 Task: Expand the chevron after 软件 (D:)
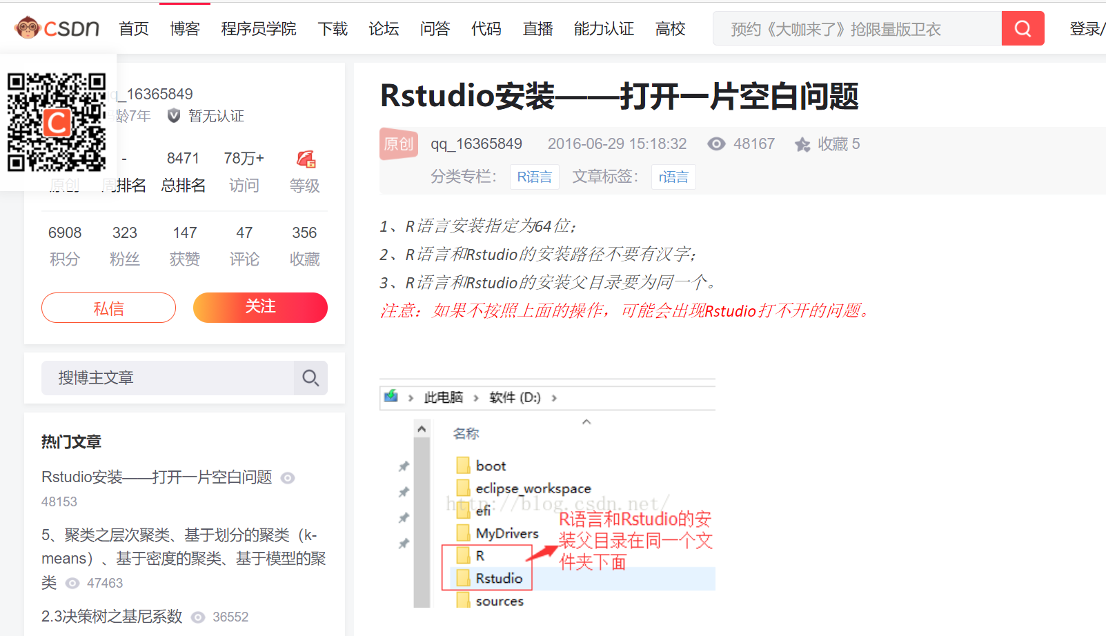(554, 398)
